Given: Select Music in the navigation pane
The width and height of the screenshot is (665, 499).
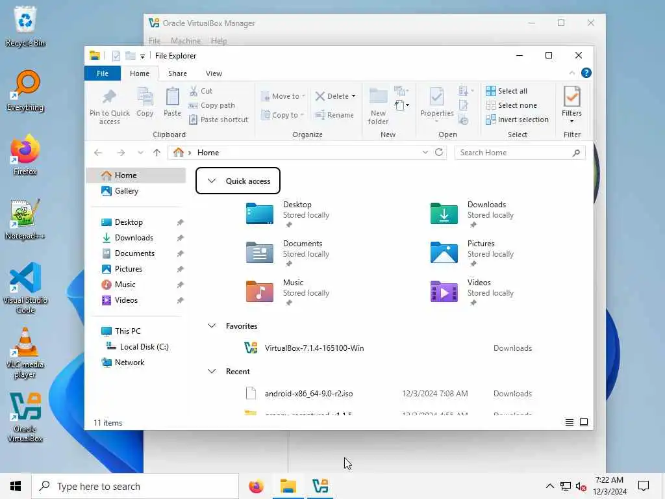Looking at the screenshot, I should 136,285.
